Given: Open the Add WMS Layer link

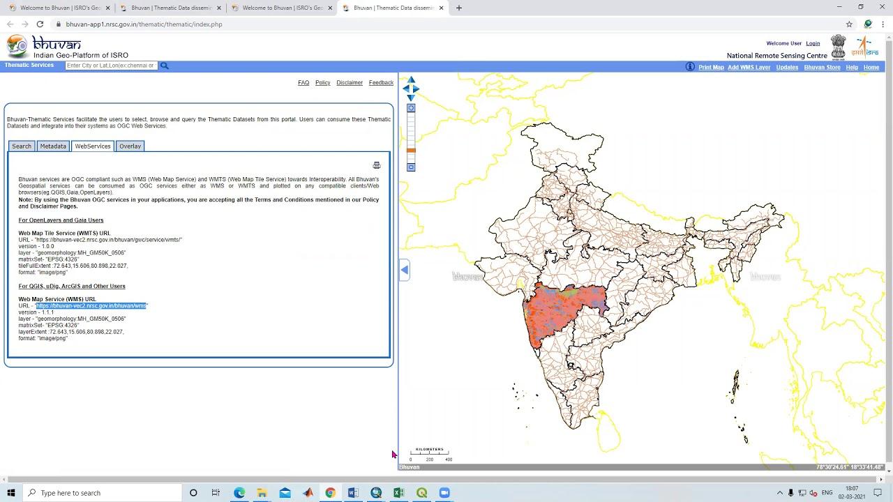Looking at the screenshot, I should [749, 68].
